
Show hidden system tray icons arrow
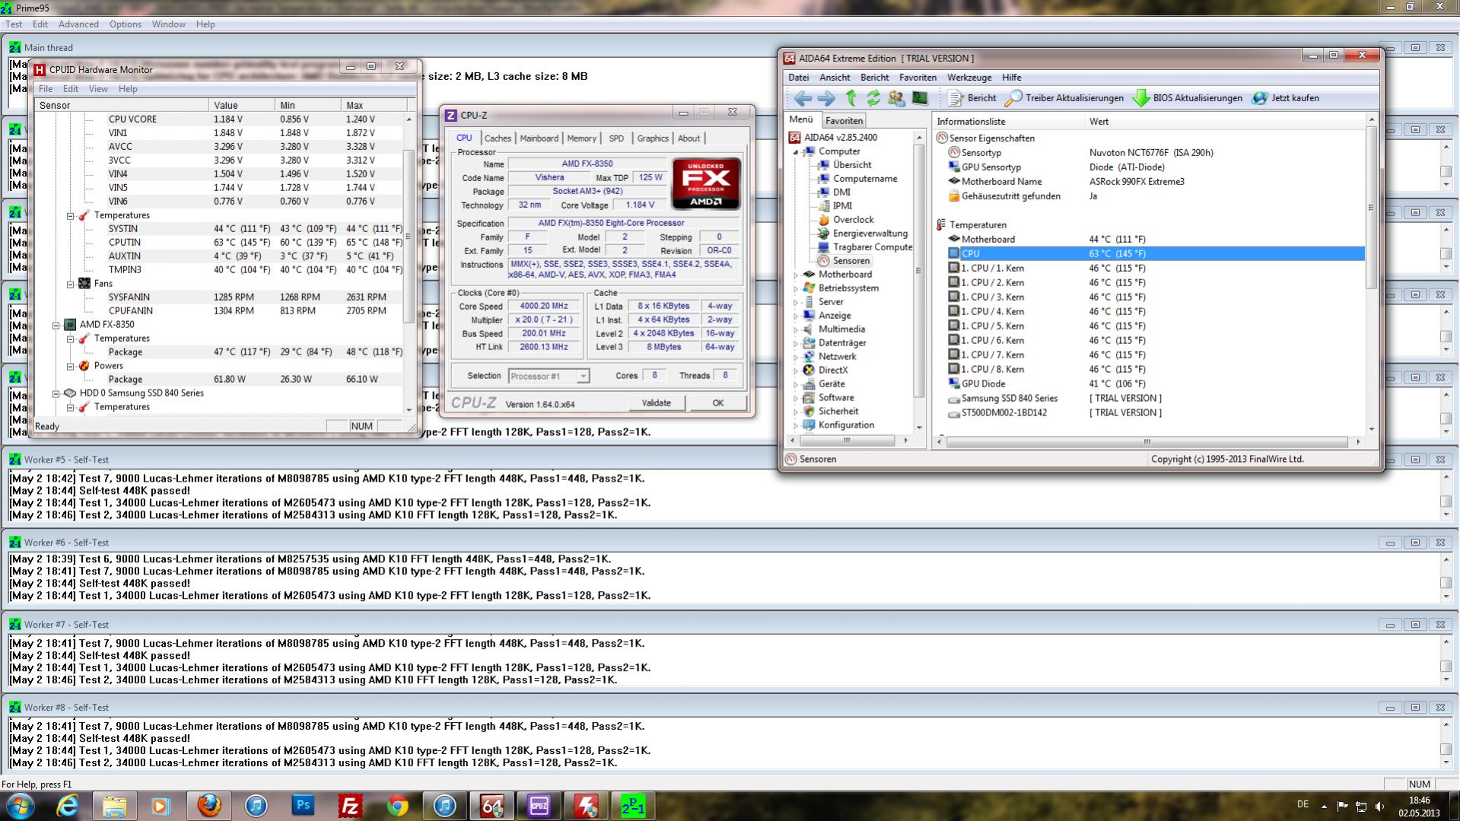pos(1324,807)
